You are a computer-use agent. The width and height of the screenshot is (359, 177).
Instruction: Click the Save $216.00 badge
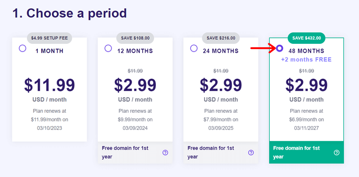[221, 38]
